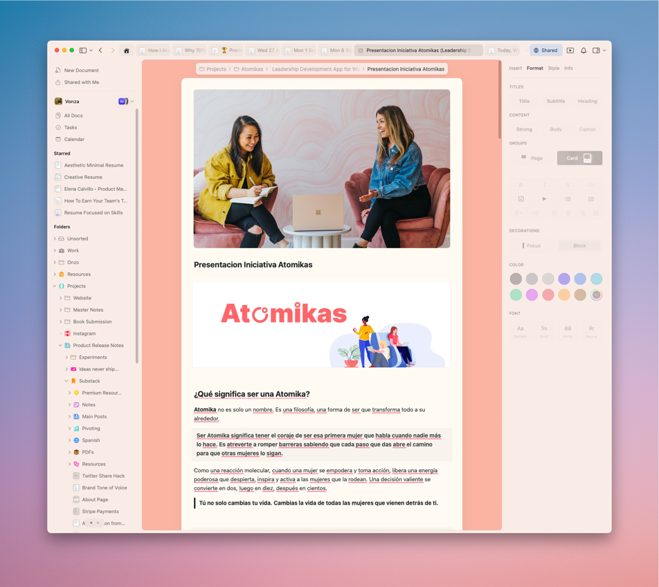Image resolution: width=659 pixels, height=587 pixels.
Task: Click Projects in the breadcrumb
Action: [213, 69]
